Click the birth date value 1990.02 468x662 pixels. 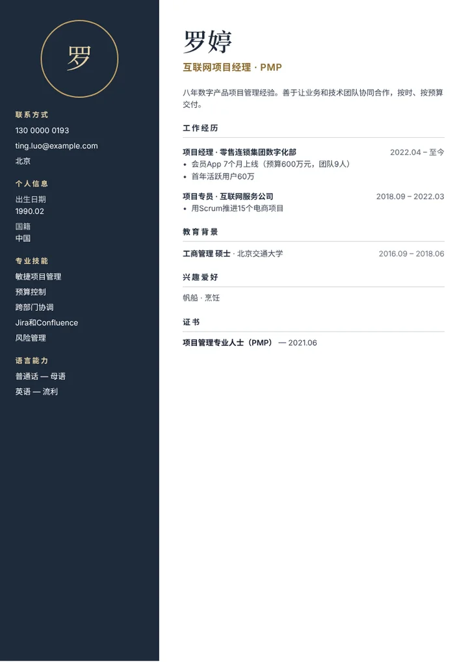pos(29,211)
